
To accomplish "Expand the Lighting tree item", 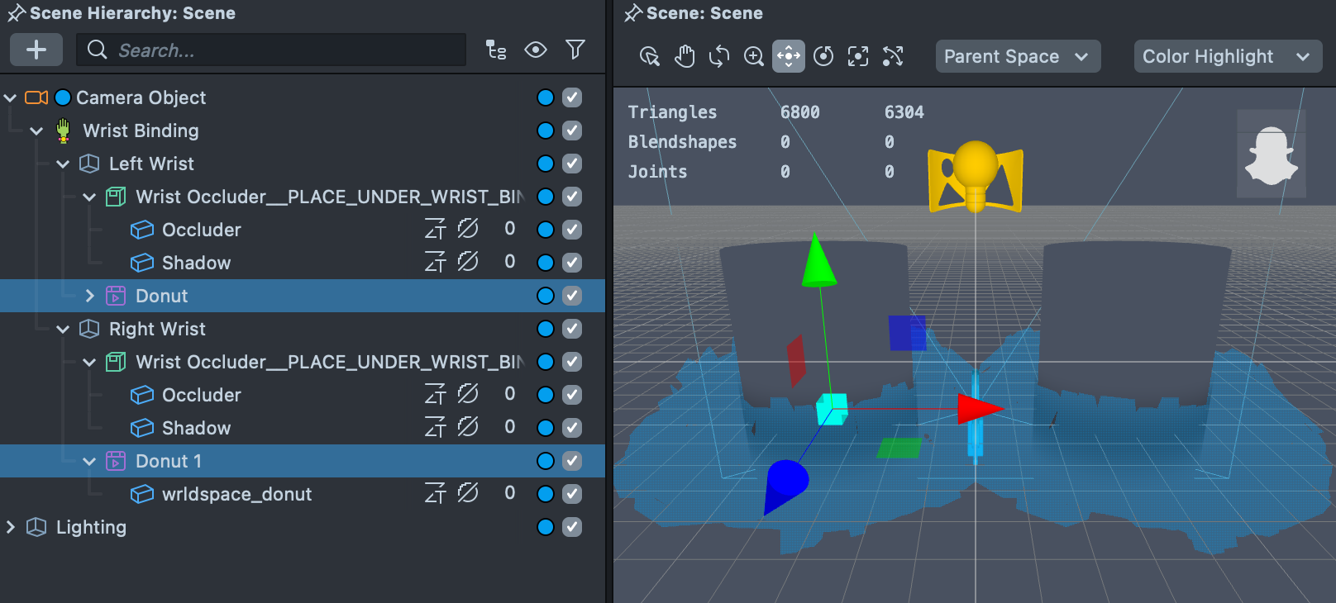I will [x=11, y=527].
